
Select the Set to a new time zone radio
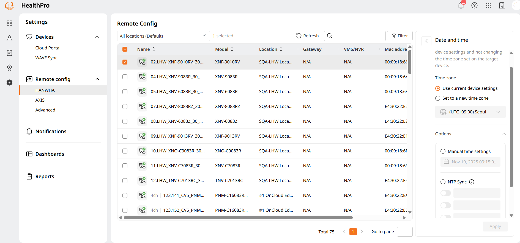(x=438, y=98)
